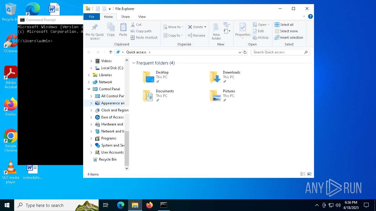The width and height of the screenshot is (376, 211).
Task: Open the Documents frequent folder
Action: pos(158,96)
